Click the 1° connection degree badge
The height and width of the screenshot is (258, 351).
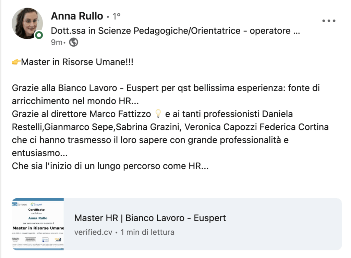[117, 16]
